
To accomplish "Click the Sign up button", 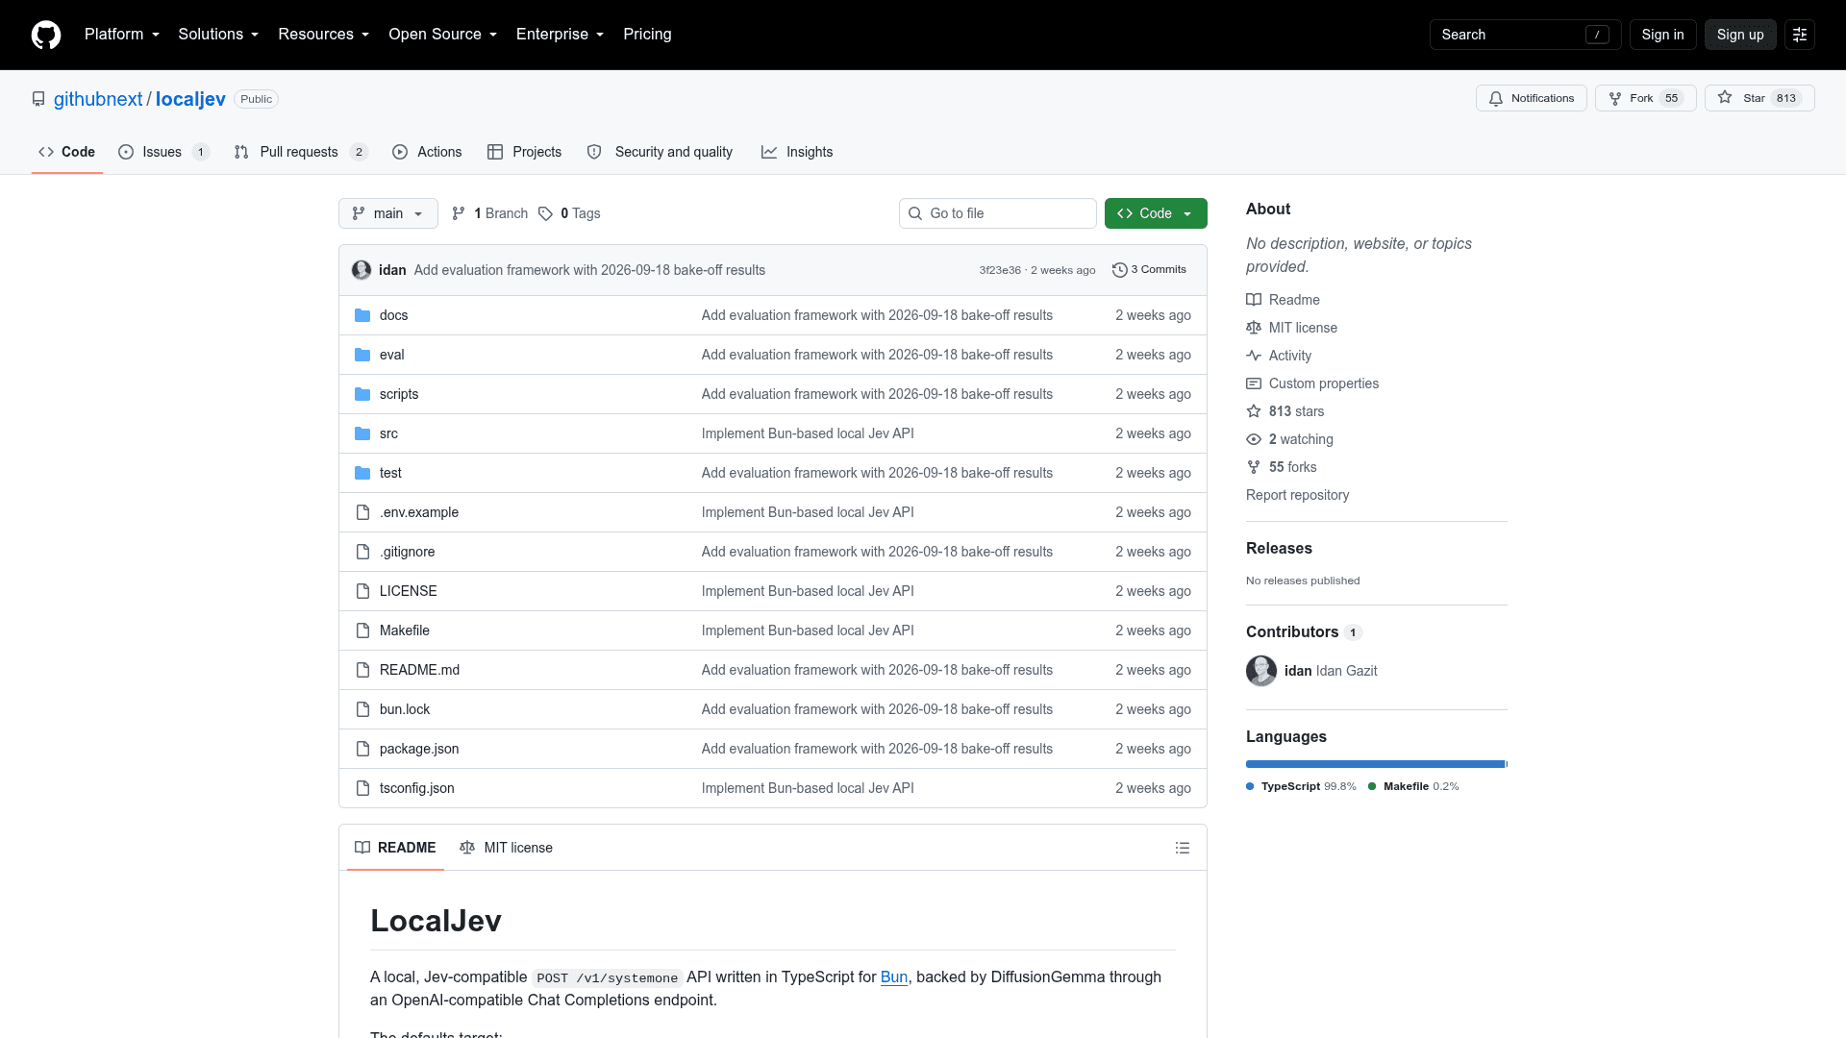I will [1740, 35].
